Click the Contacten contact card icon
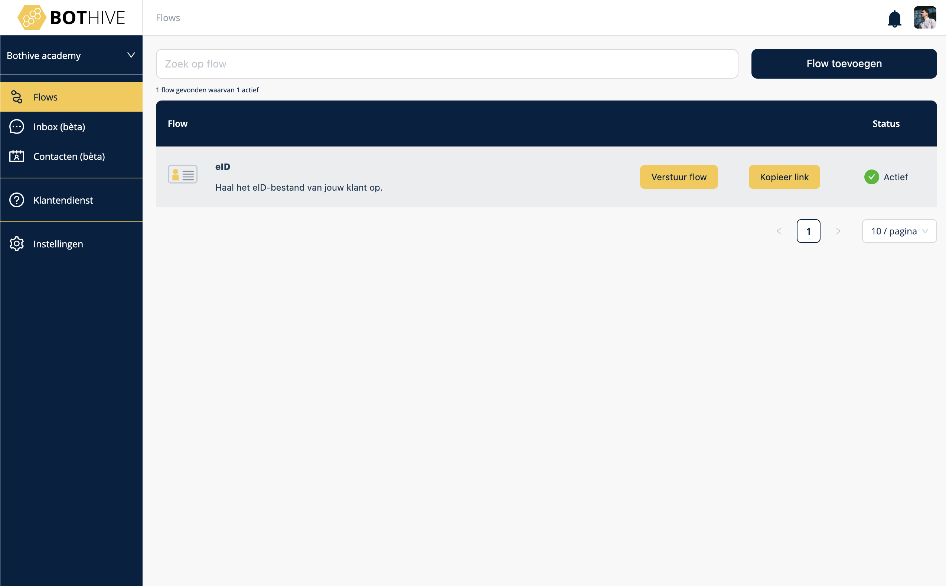946x586 pixels. tap(17, 156)
